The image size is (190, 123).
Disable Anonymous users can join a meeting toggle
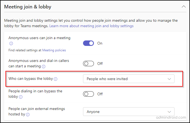point(88,43)
